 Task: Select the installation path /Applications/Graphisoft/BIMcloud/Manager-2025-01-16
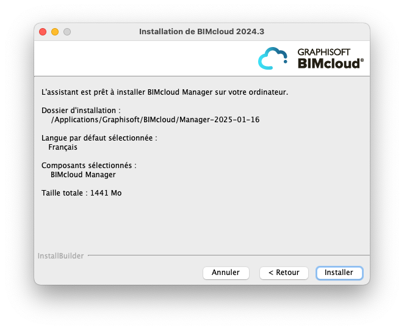pos(155,120)
